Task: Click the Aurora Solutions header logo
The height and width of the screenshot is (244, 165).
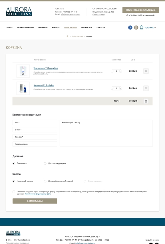Action: (19, 11)
